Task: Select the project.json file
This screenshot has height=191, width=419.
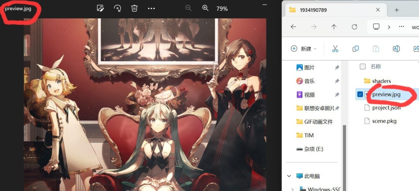Action: pyautogui.click(x=386, y=107)
